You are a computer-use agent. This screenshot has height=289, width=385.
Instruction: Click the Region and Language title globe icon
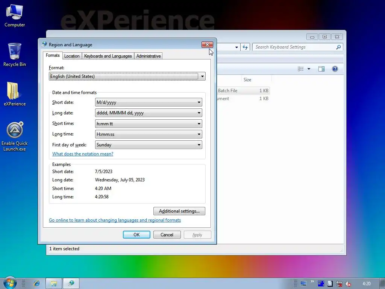point(44,44)
